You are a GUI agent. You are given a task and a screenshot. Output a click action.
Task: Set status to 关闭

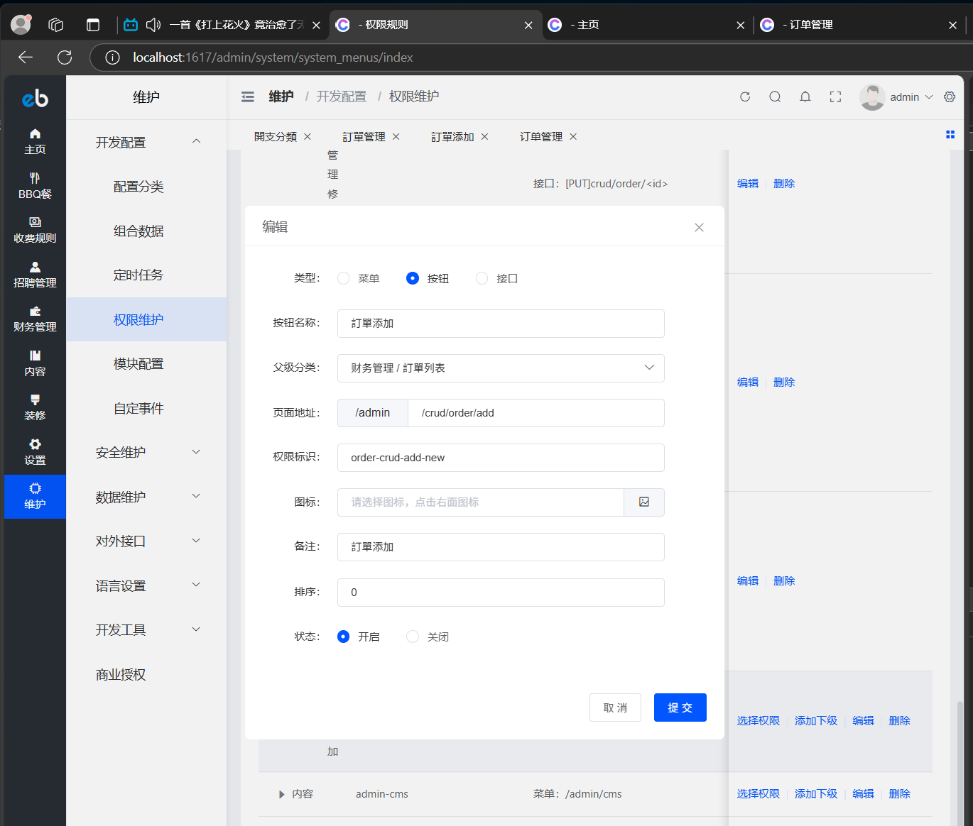413,637
